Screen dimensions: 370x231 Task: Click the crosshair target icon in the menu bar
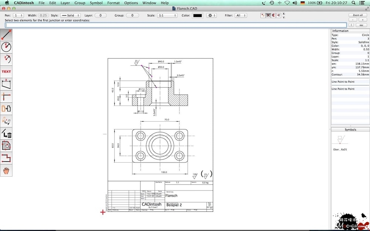[280, 3]
